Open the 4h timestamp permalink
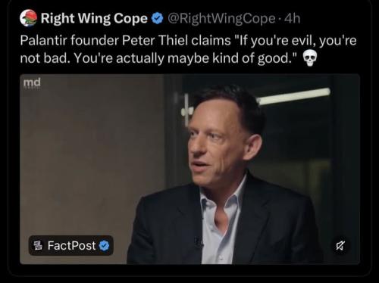 [293, 18]
